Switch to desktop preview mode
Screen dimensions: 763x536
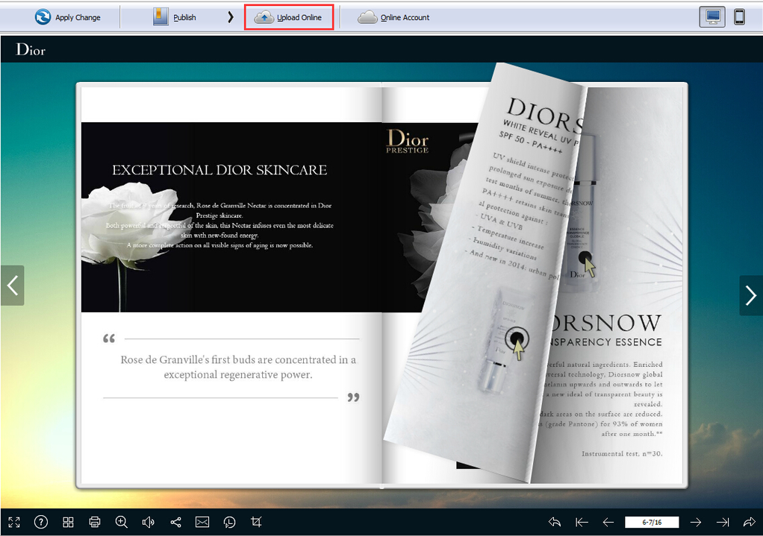[712, 17]
